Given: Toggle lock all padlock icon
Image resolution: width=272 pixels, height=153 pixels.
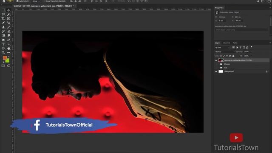Looking at the screenshot, I should coord(233,56).
